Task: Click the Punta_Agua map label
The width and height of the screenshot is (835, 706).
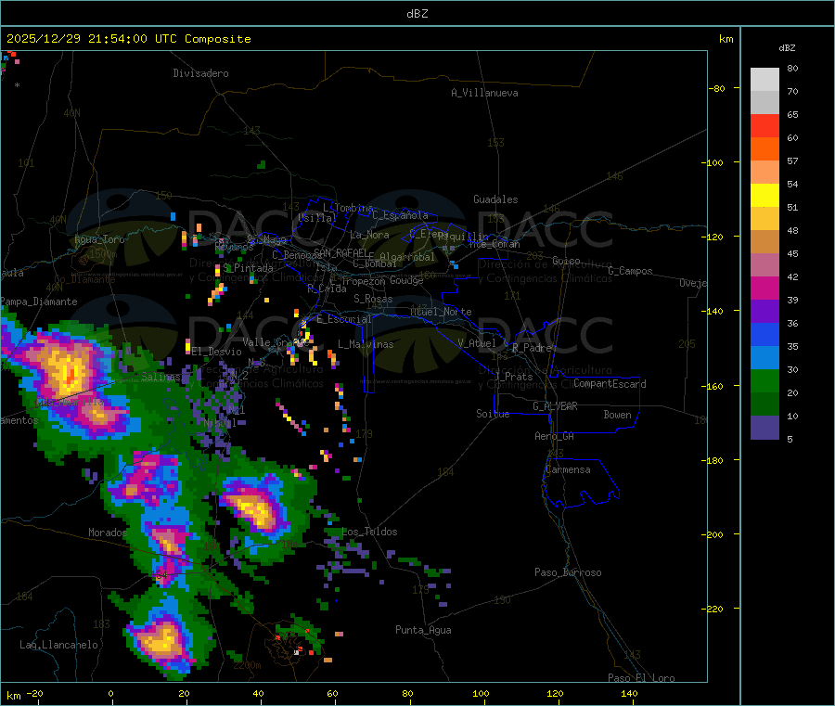Action: (x=423, y=630)
